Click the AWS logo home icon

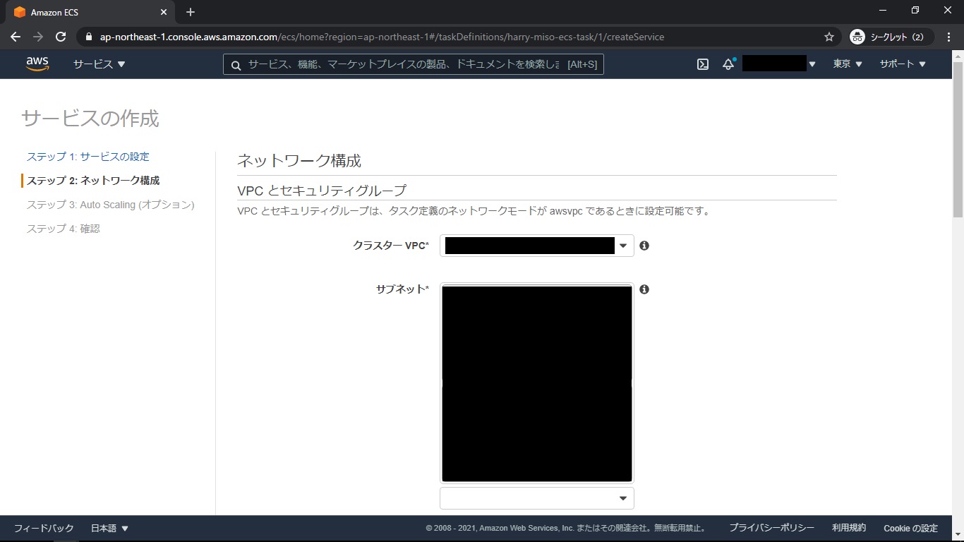coord(37,64)
